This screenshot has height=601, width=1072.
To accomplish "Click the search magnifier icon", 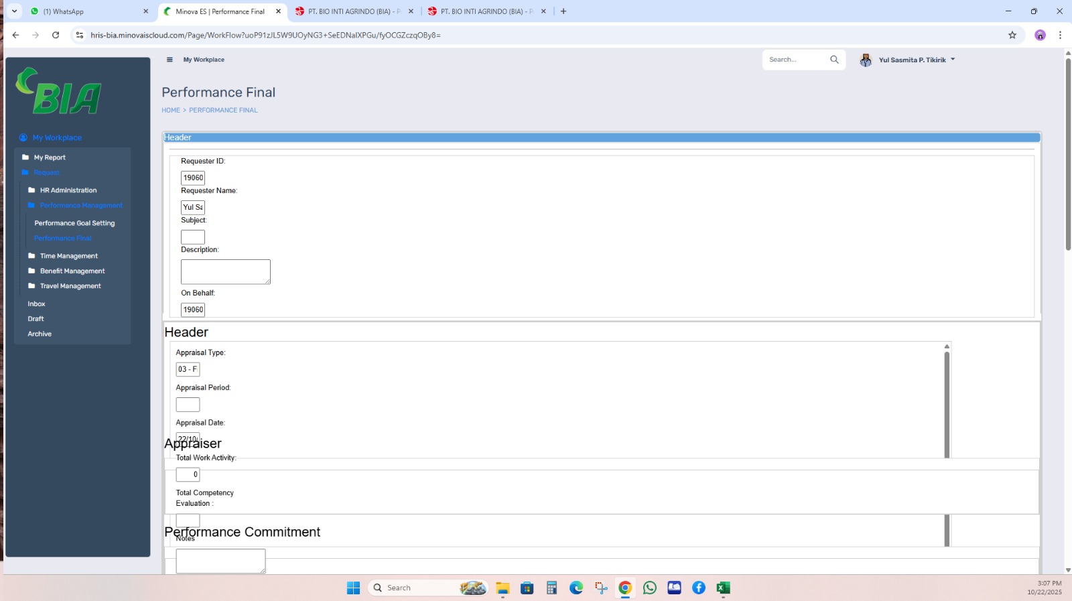I will 834,60.
